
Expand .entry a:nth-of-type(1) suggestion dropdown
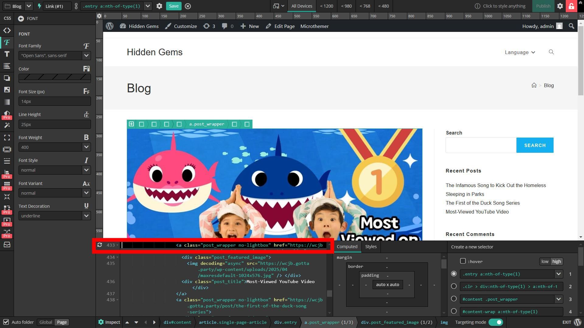pyautogui.click(x=558, y=274)
